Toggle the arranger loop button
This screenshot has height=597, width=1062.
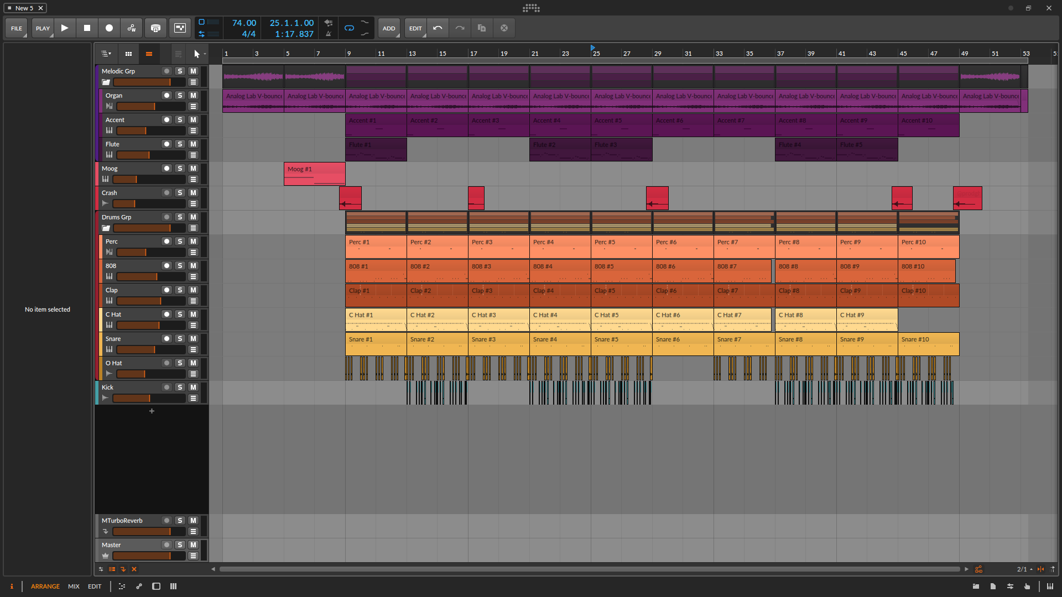pos(349,28)
